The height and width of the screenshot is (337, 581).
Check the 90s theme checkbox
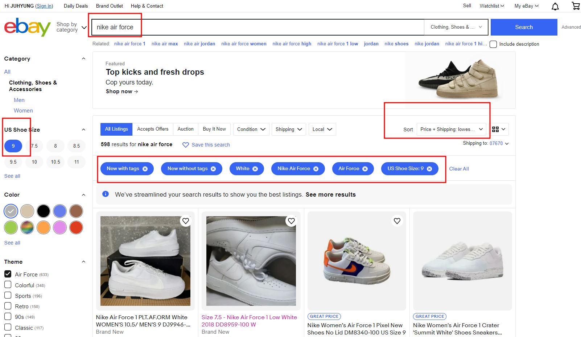pos(8,316)
